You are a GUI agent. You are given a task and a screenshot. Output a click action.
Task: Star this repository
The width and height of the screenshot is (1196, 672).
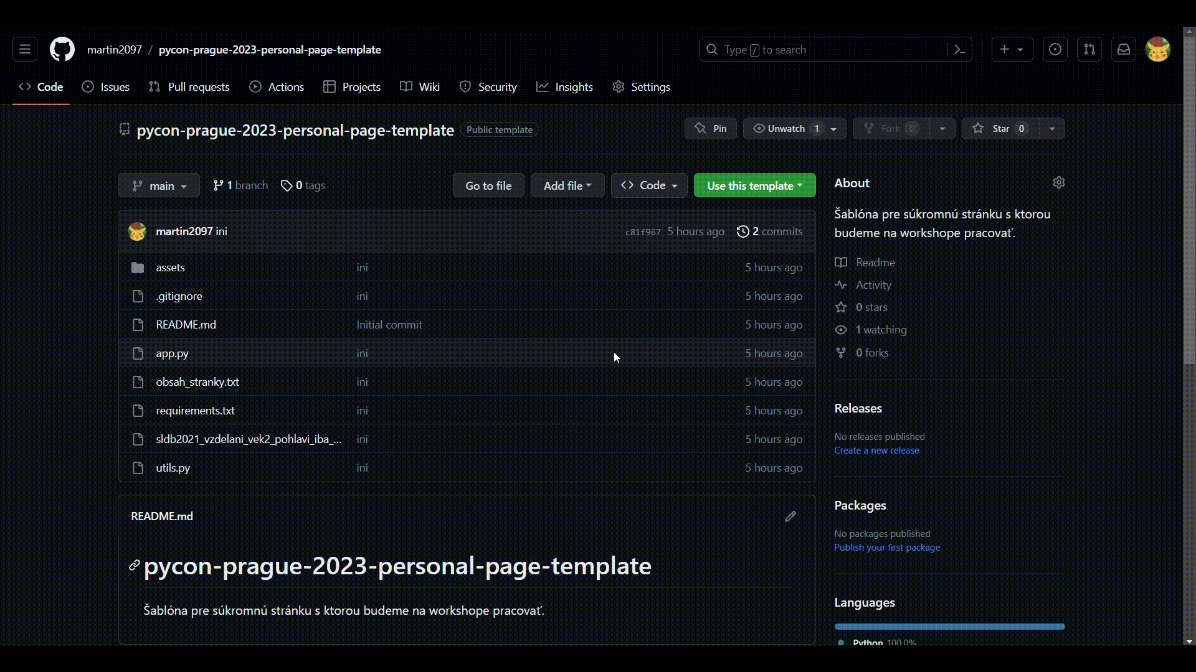click(x=1000, y=129)
